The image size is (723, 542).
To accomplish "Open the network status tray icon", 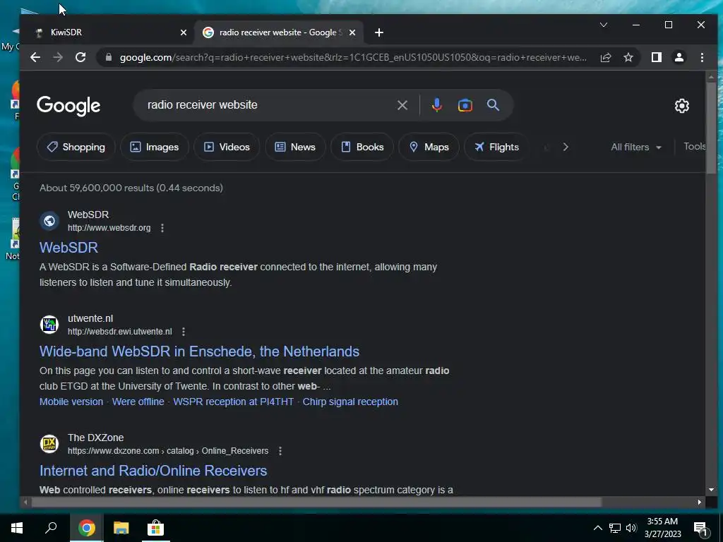I will (x=615, y=528).
